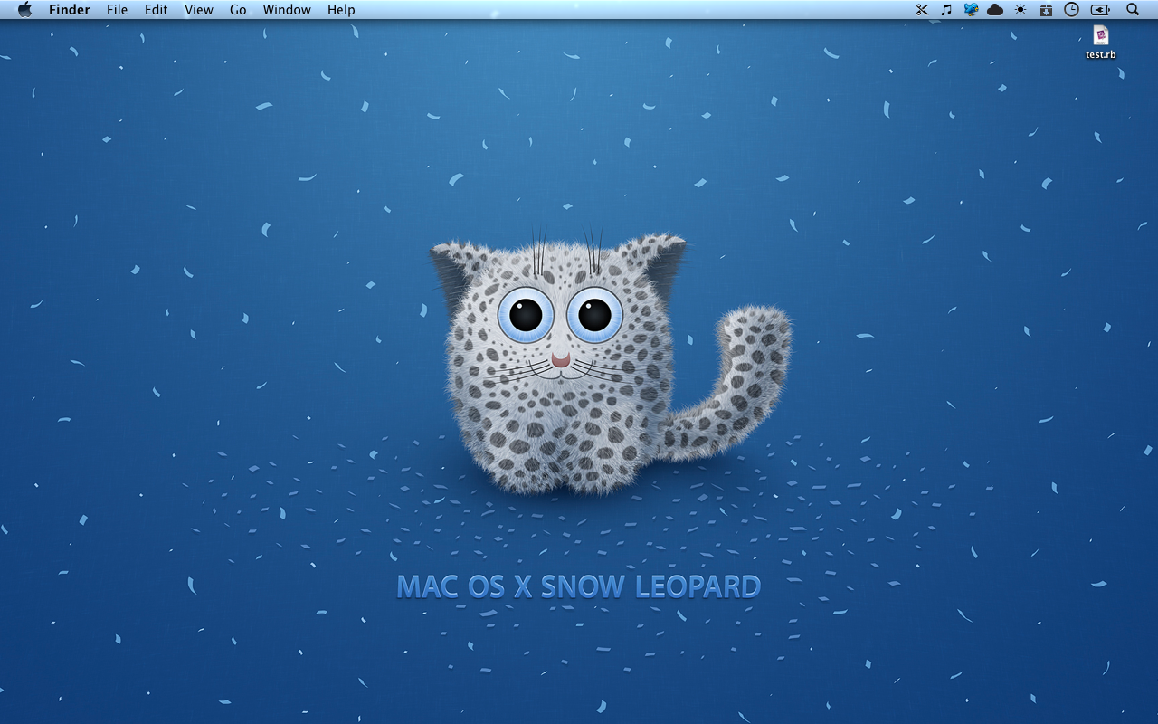Image resolution: width=1158 pixels, height=724 pixels.
Task: Open the Finder menu
Action: pos(70,10)
